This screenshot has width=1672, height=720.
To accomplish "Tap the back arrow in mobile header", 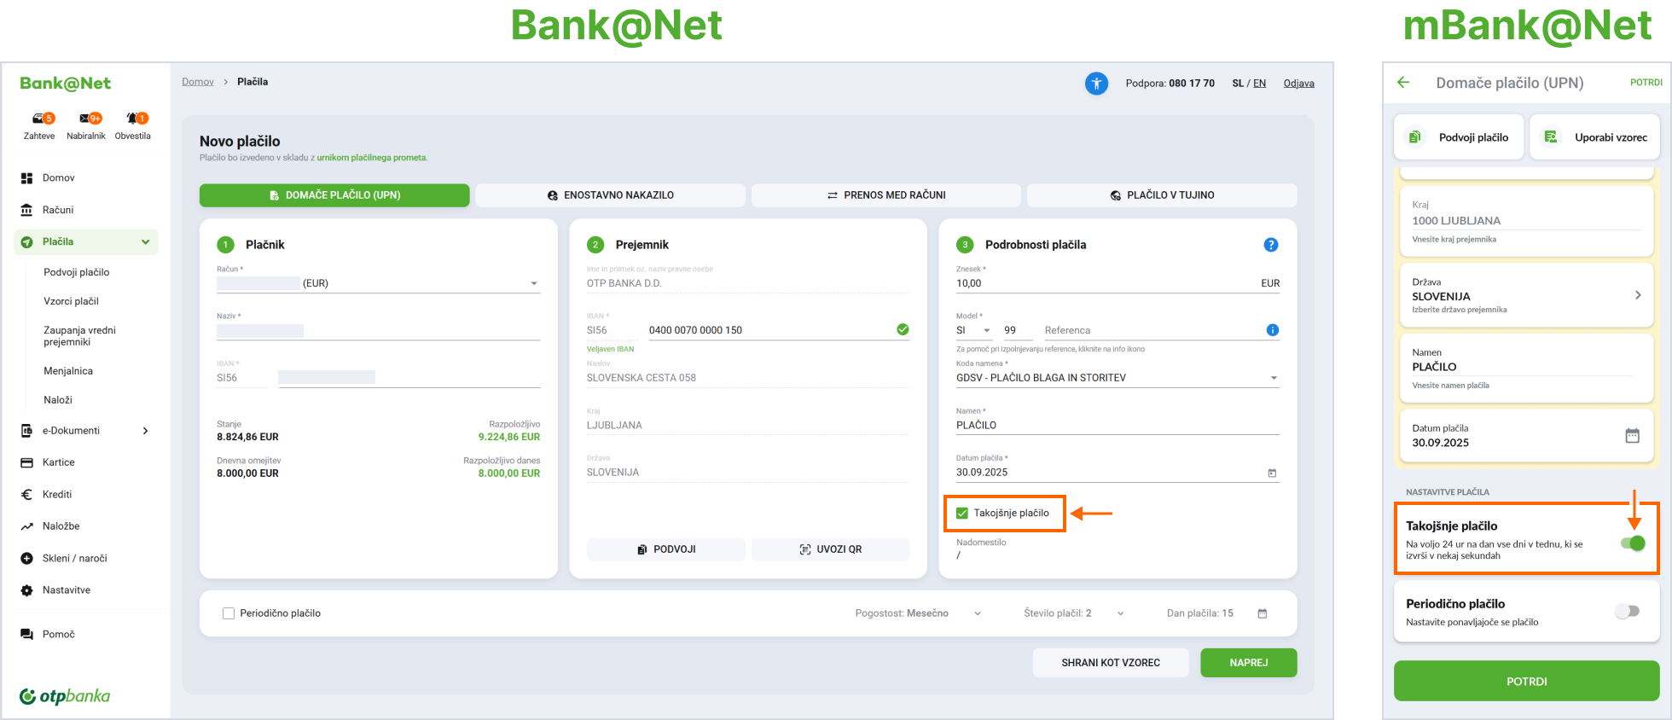I will click(1403, 83).
